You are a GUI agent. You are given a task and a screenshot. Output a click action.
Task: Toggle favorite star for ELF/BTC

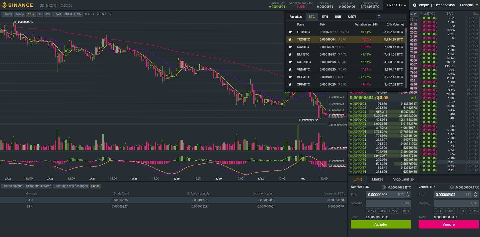pos(290,54)
